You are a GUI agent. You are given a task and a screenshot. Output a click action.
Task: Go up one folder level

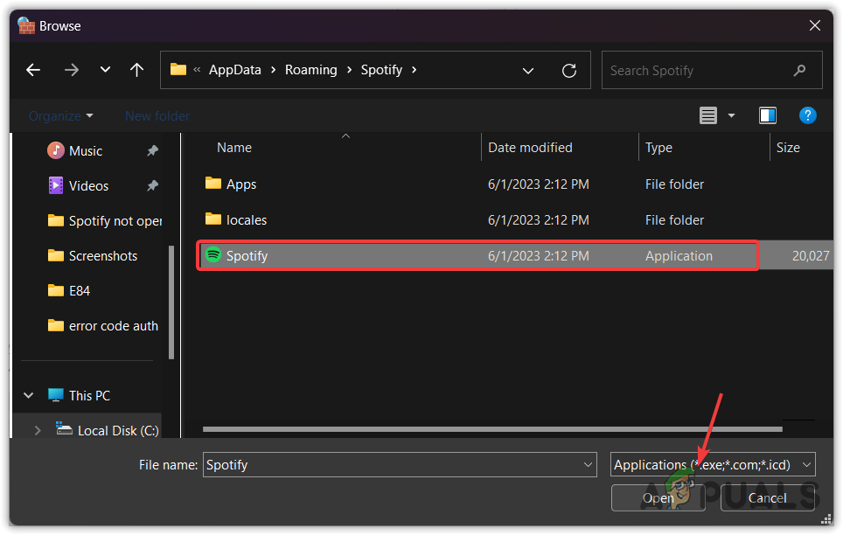[137, 70]
